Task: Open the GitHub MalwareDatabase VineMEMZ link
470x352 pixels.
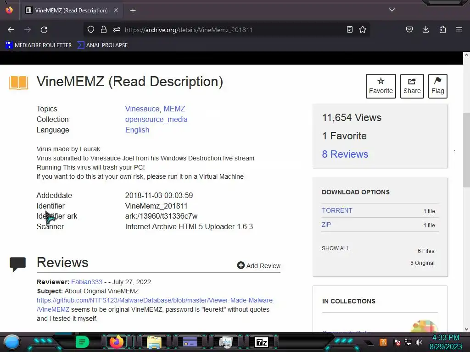Action: click(x=155, y=305)
